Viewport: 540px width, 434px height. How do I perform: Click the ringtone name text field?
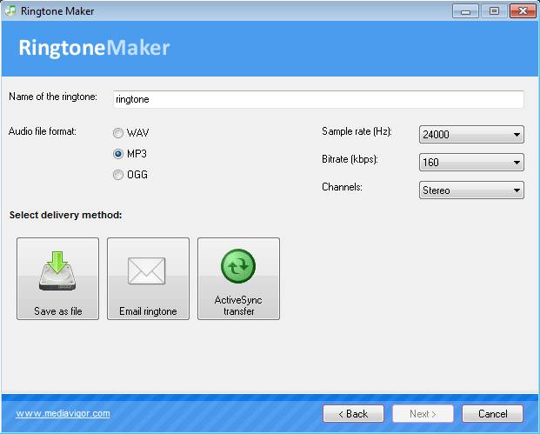[x=317, y=99]
